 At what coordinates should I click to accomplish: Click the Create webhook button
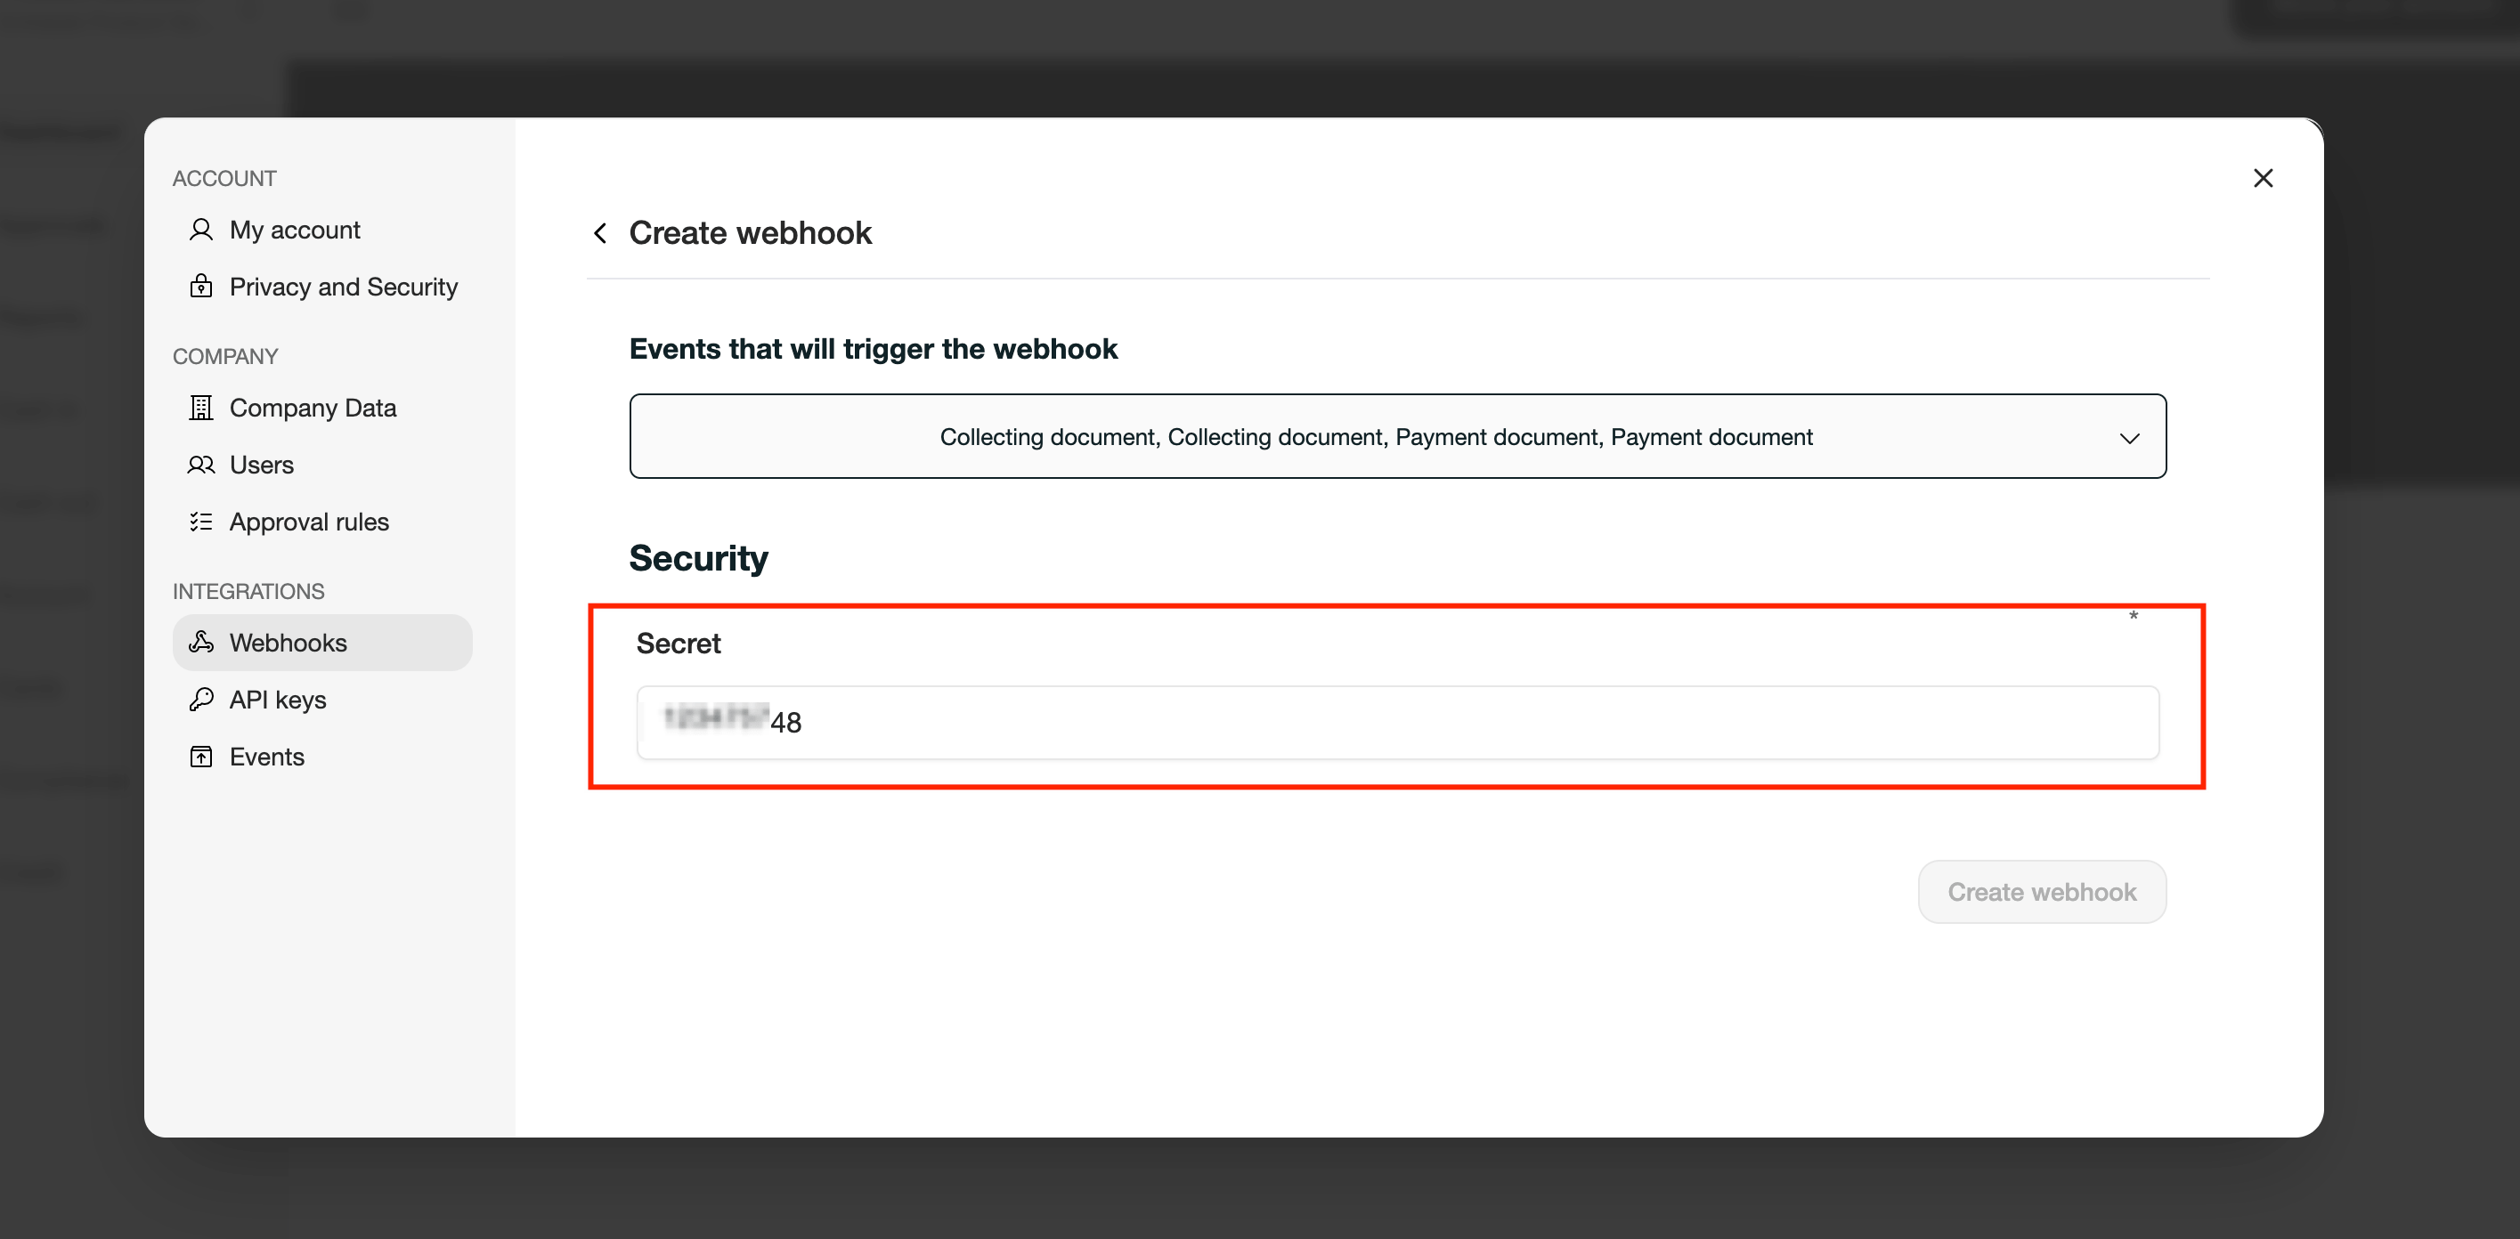point(2042,892)
